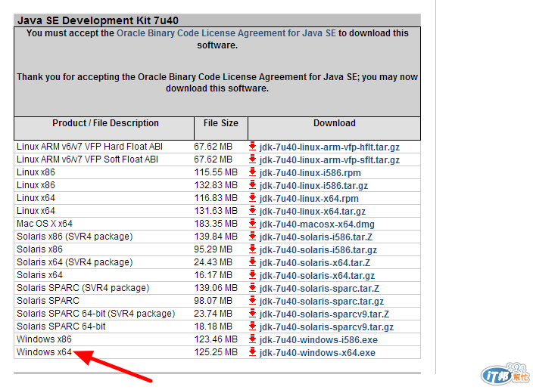Click download arrow icon beside jdk-7u40-linux-x64.rpm
The height and width of the screenshot is (390, 533).
252,198
